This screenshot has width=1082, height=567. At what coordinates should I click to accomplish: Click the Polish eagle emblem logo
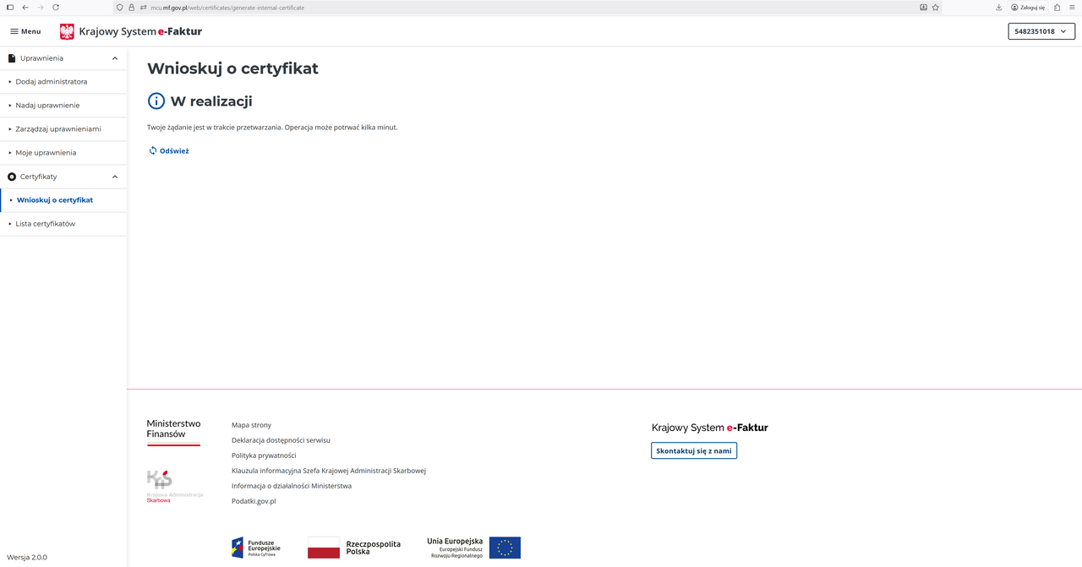point(67,31)
